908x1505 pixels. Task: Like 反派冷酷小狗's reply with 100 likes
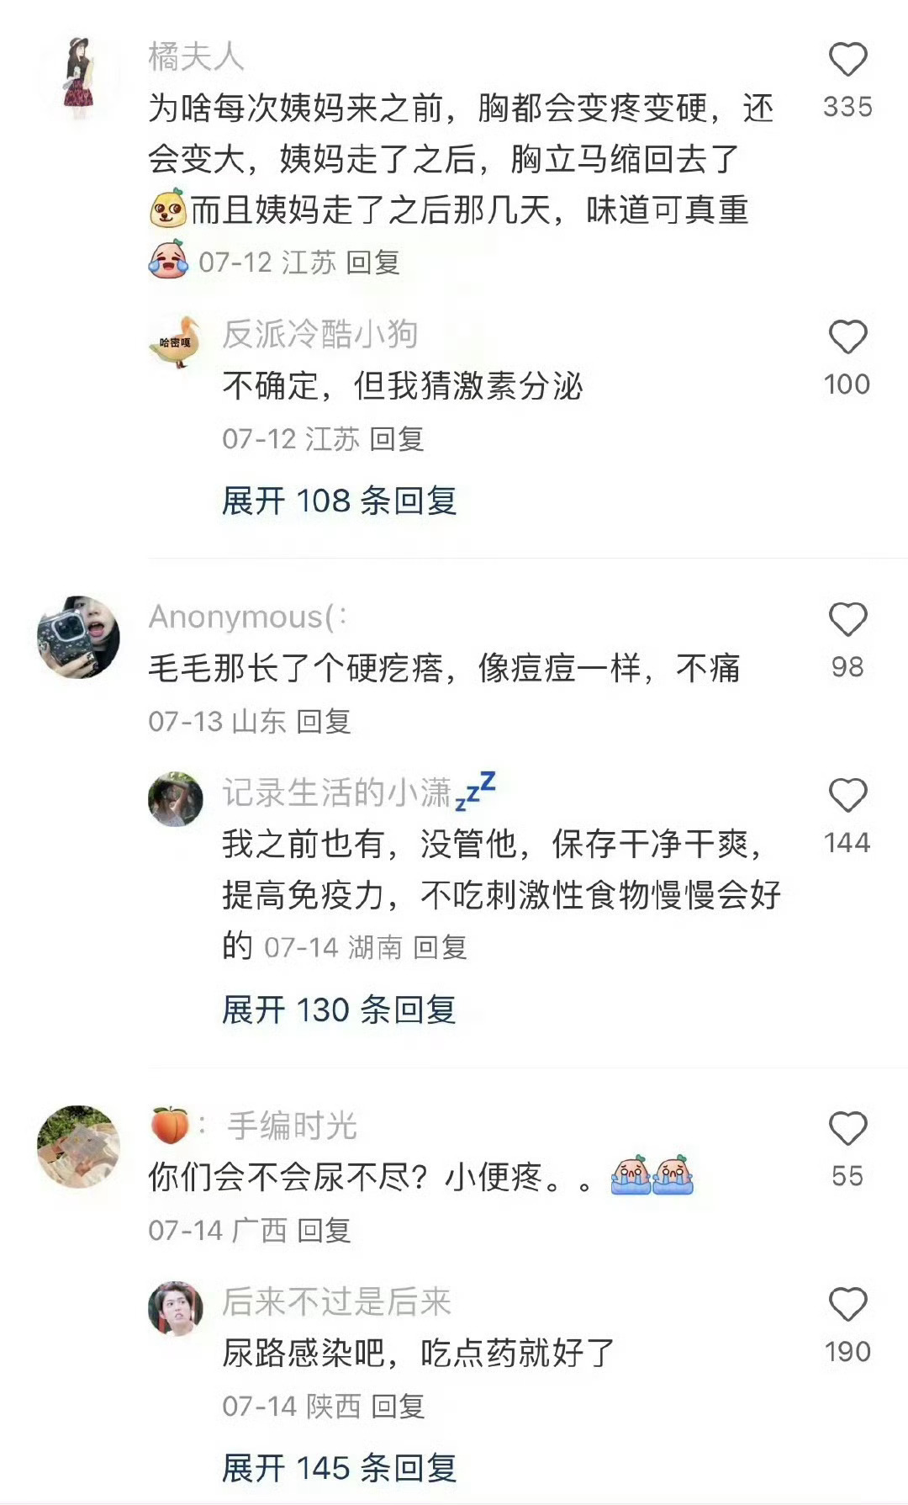847,337
